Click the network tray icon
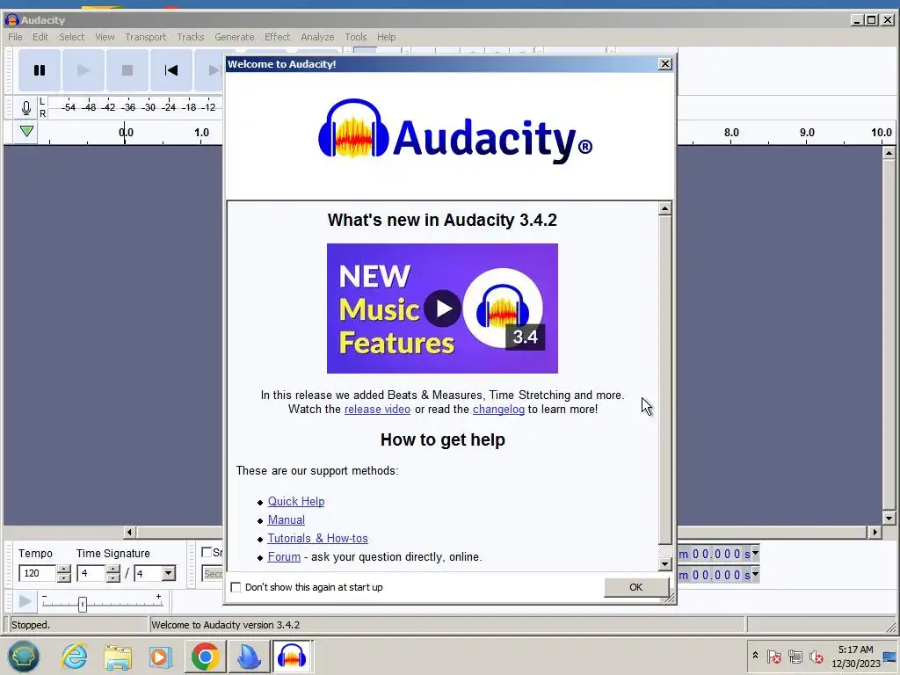Viewport: 900px width, 675px height. tap(795, 656)
